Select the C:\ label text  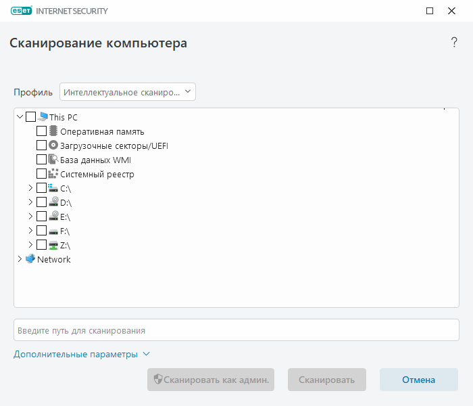[x=66, y=189]
